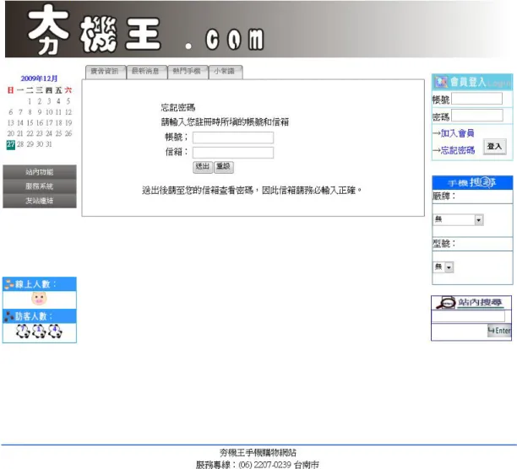Image resolution: width=517 pixels, height=469 pixels.
Task: Click the 忘記密碼 form heading text
Action: pos(178,108)
